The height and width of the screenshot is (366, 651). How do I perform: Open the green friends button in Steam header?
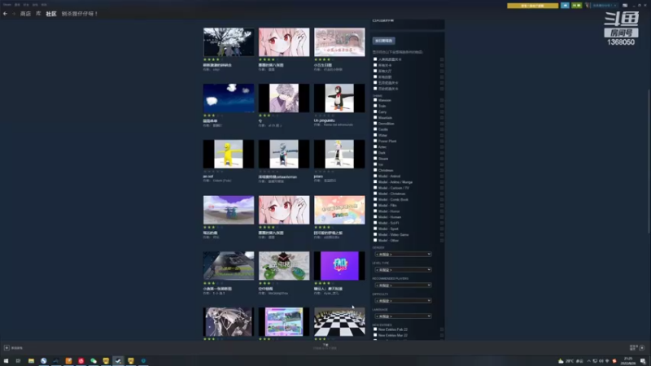click(x=577, y=6)
